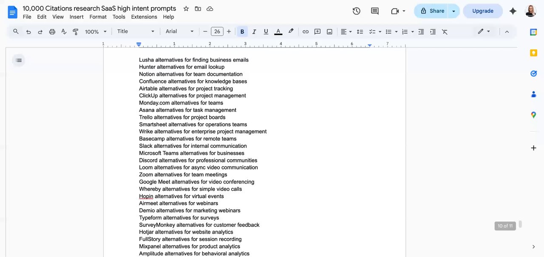Screen dimensions: 544x257
Task: Toggle bold formatting
Action: tap(242, 31)
